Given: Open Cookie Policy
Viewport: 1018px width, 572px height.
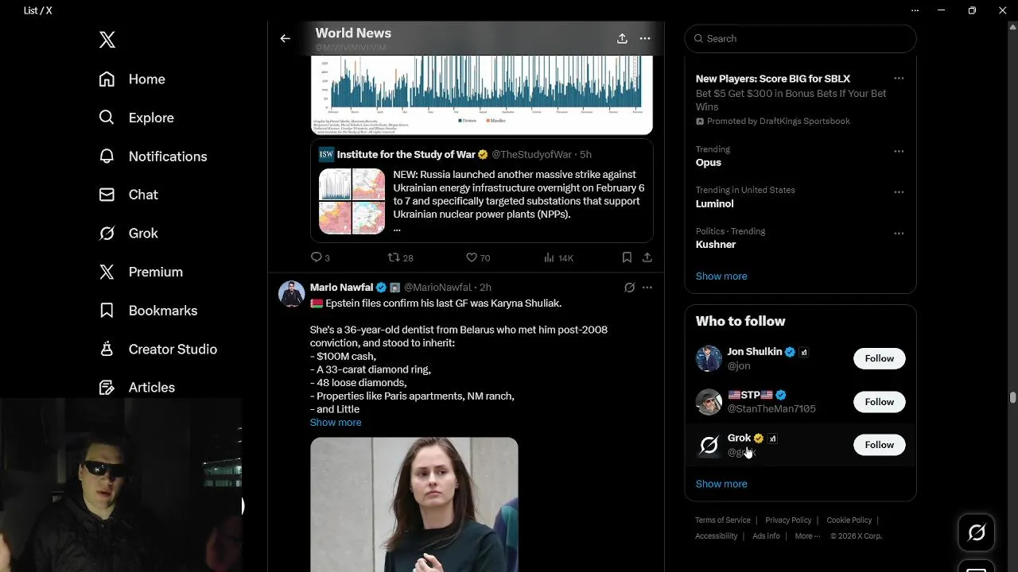Looking at the screenshot, I should (849, 520).
